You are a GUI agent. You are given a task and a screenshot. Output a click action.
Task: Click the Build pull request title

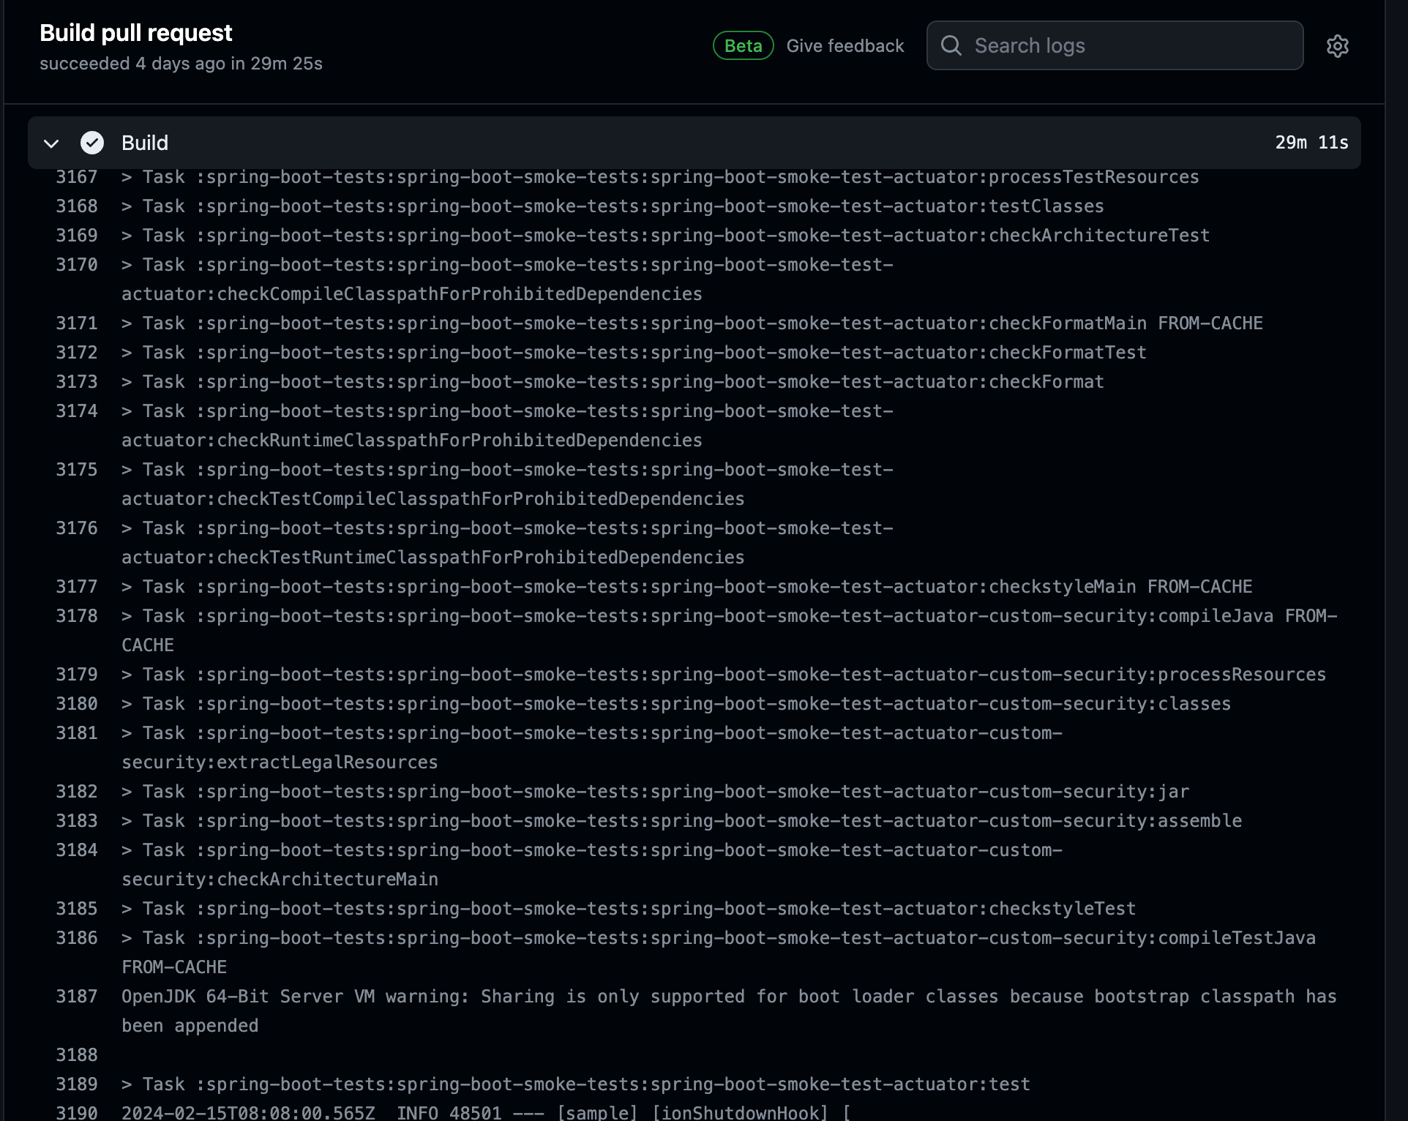click(136, 33)
